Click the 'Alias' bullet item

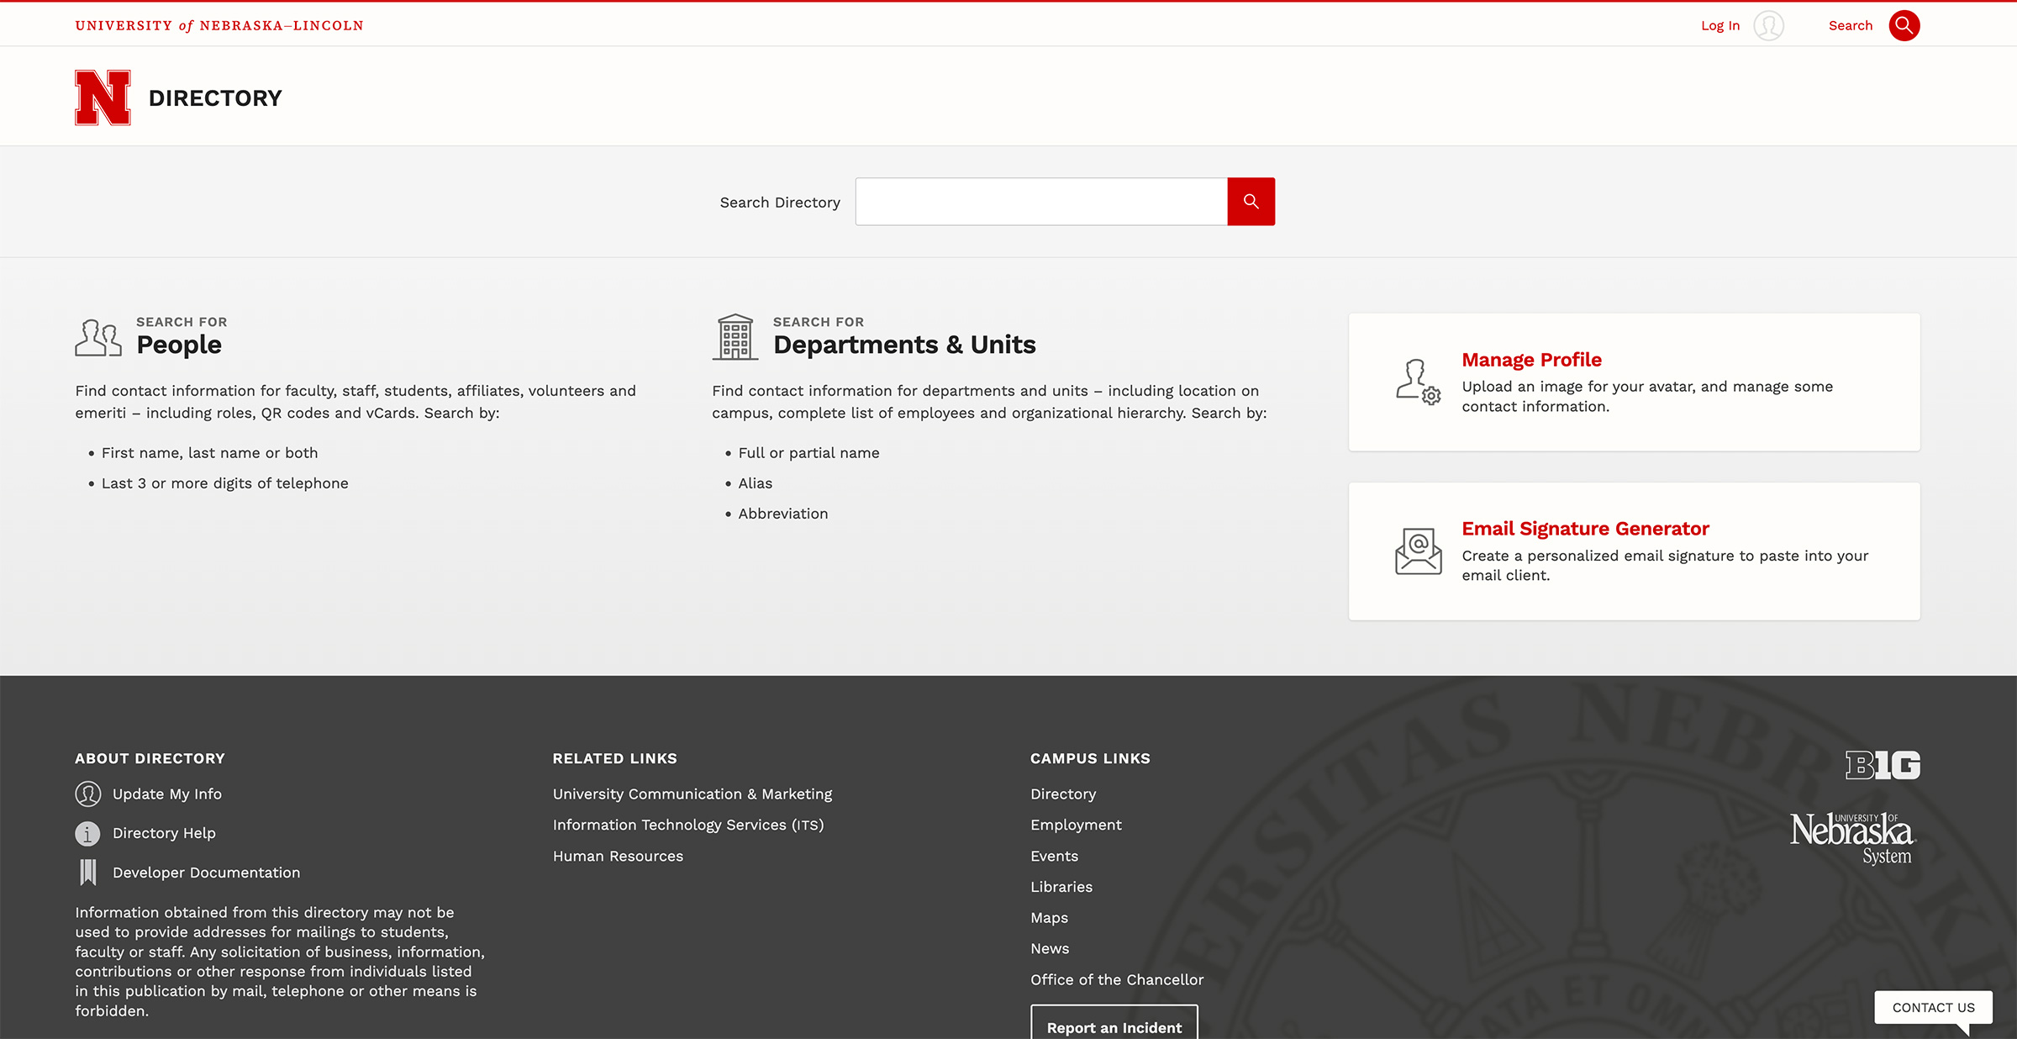755,483
